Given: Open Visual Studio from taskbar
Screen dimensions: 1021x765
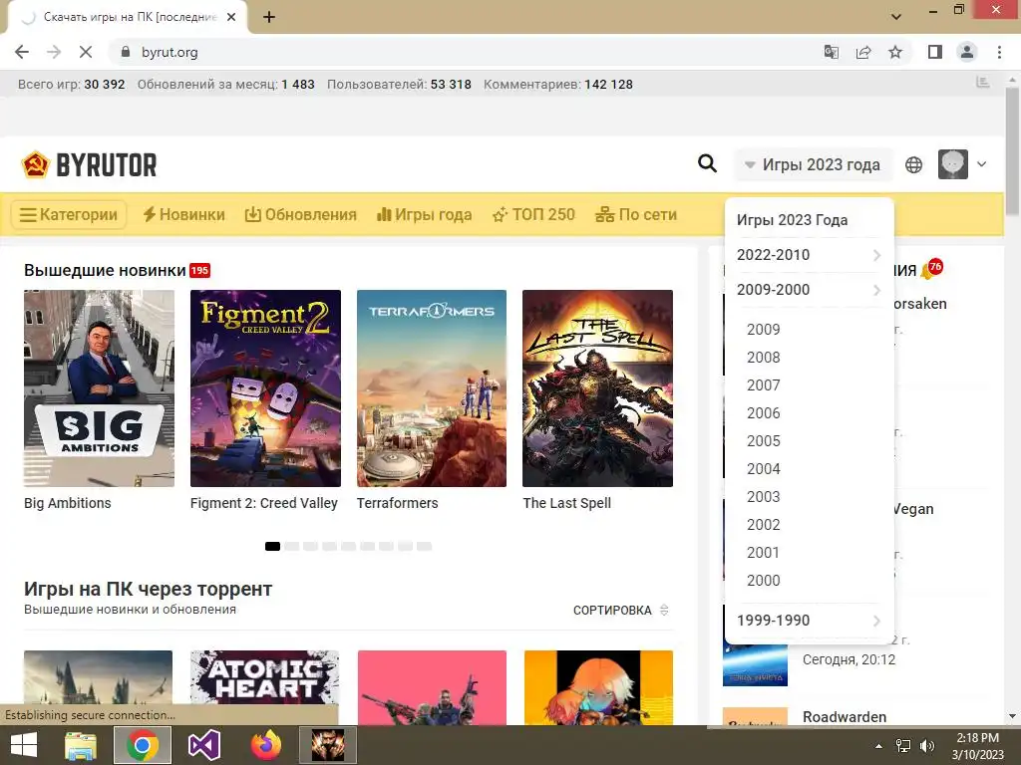Looking at the screenshot, I should tap(203, 745).
